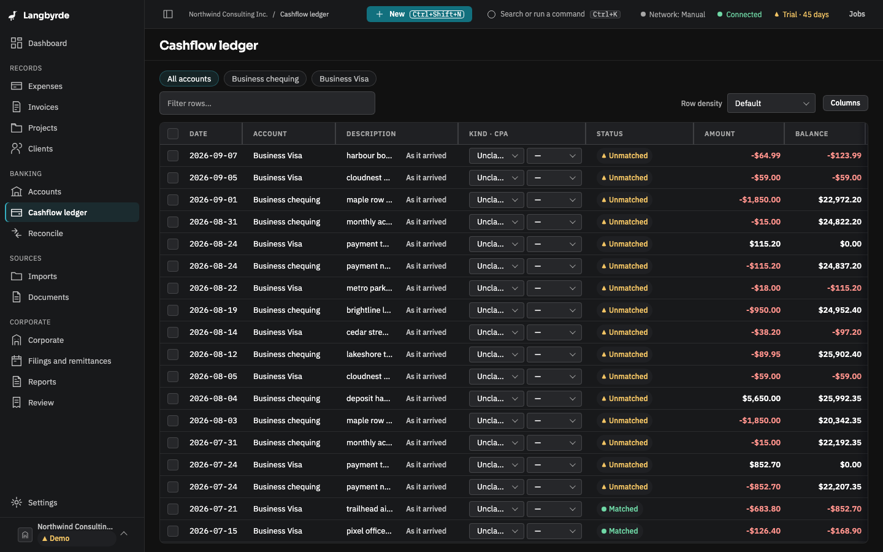The height and width of the screenshot is (552, 883).
Task: Focus the Filter rows input field
Action: tap(267, 103)
